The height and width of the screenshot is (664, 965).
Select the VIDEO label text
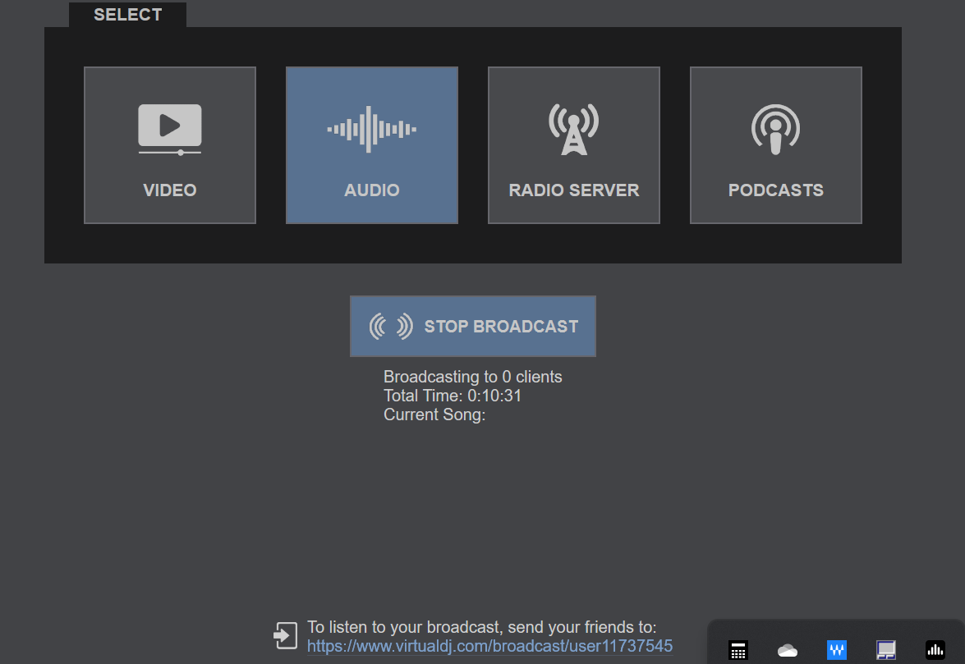tap(170, 190)
